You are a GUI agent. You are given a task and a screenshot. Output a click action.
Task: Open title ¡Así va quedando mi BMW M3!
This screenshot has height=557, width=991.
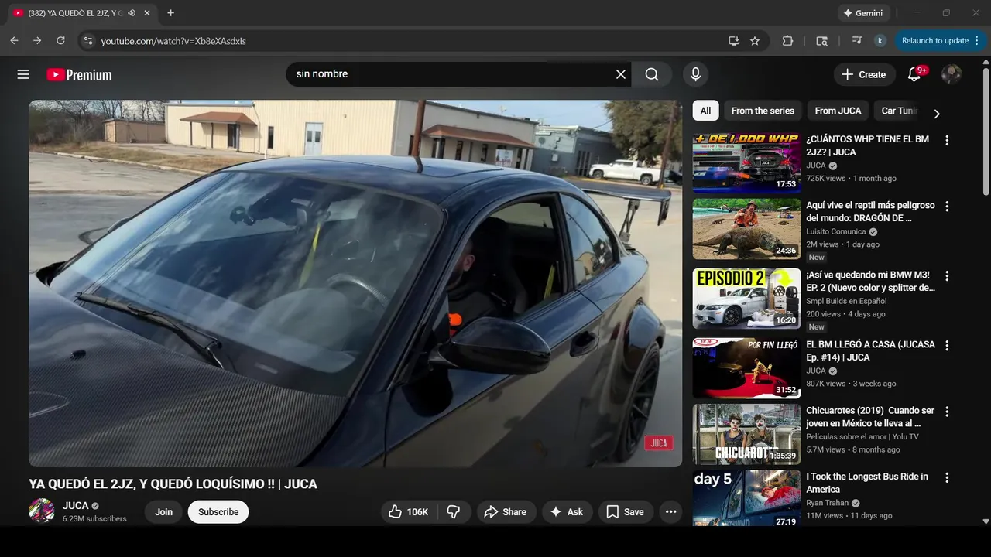tap(870, 282)
